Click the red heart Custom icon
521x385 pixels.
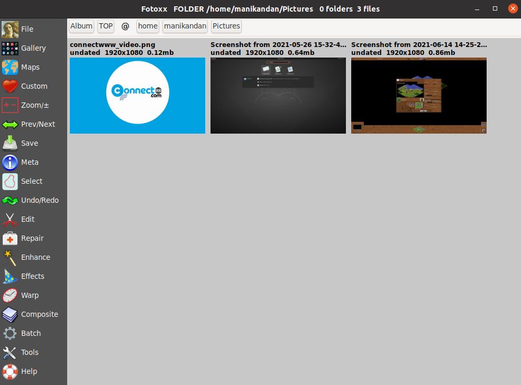click(x=10, y=86)
